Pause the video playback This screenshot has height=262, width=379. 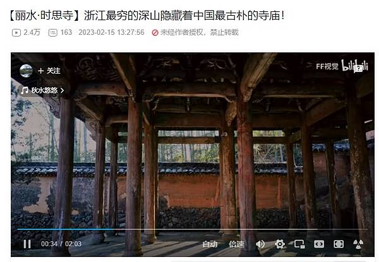click(27, 244)
